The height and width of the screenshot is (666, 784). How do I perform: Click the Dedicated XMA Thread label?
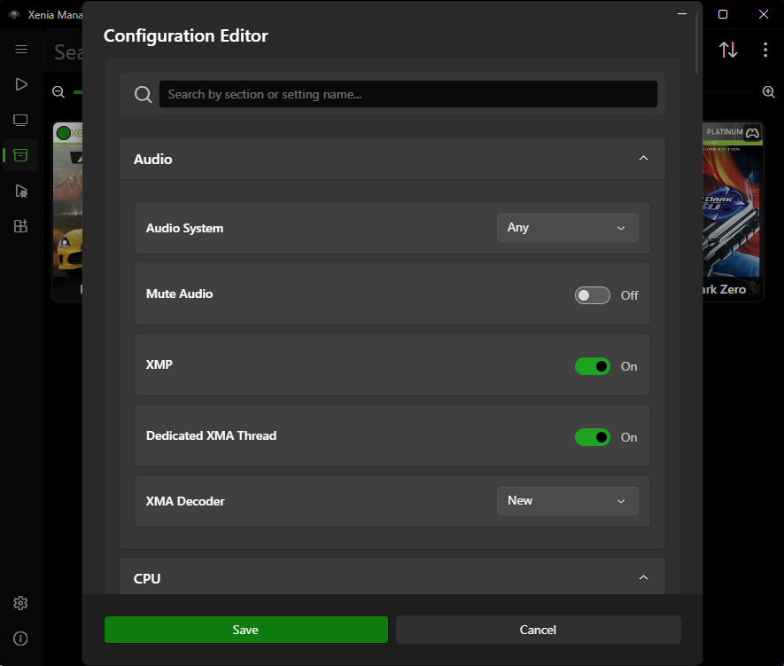pyautogui.click(x=211, y=435)
